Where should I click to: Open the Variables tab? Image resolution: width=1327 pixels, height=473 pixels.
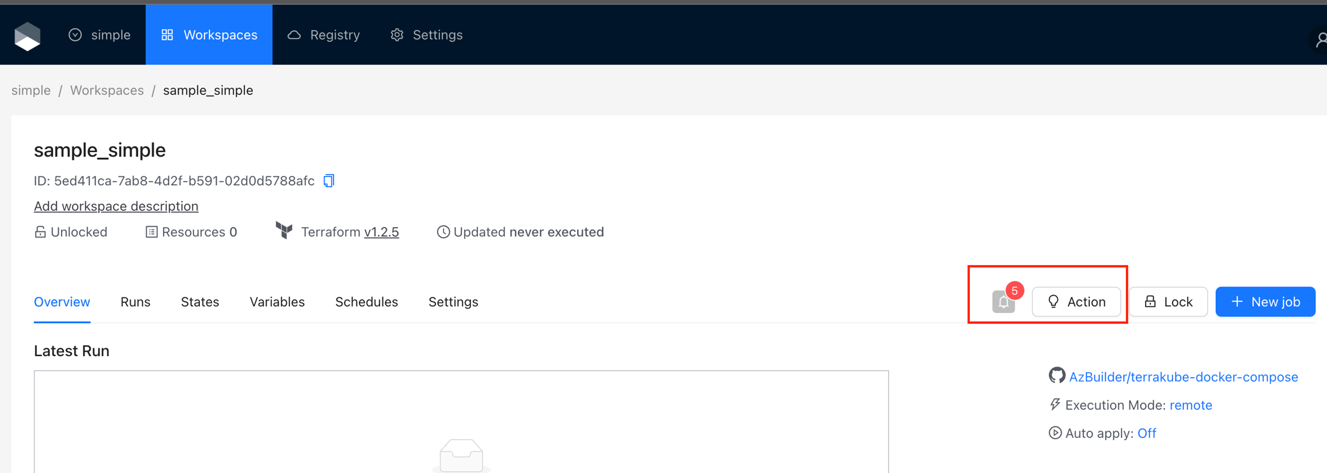tap(277, 302)
